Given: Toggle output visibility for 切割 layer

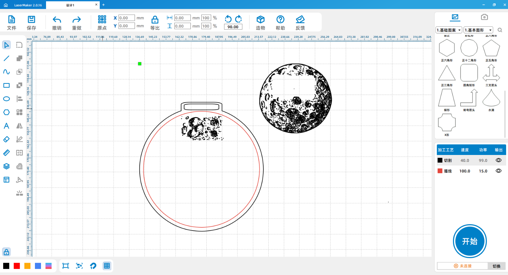Looking at the screenshot, I should pos(498,160).
